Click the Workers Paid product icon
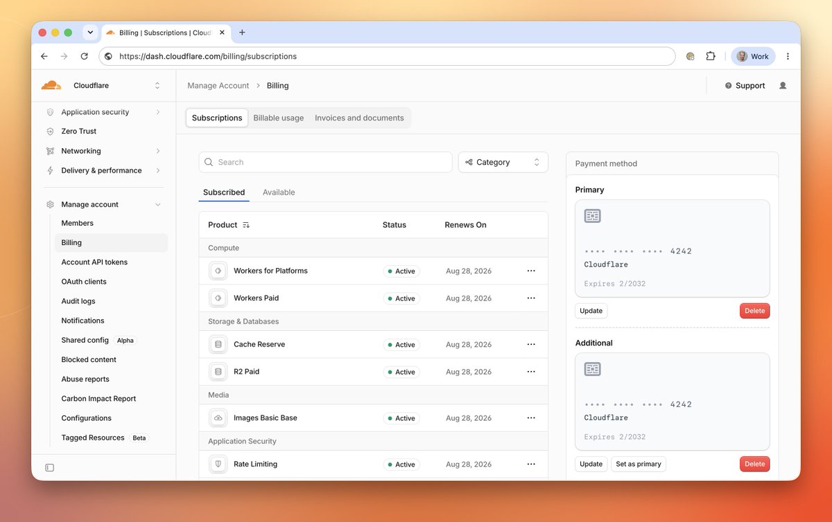Image resolution: width=832 pixels, height=522 pixels. coord(218,298)
